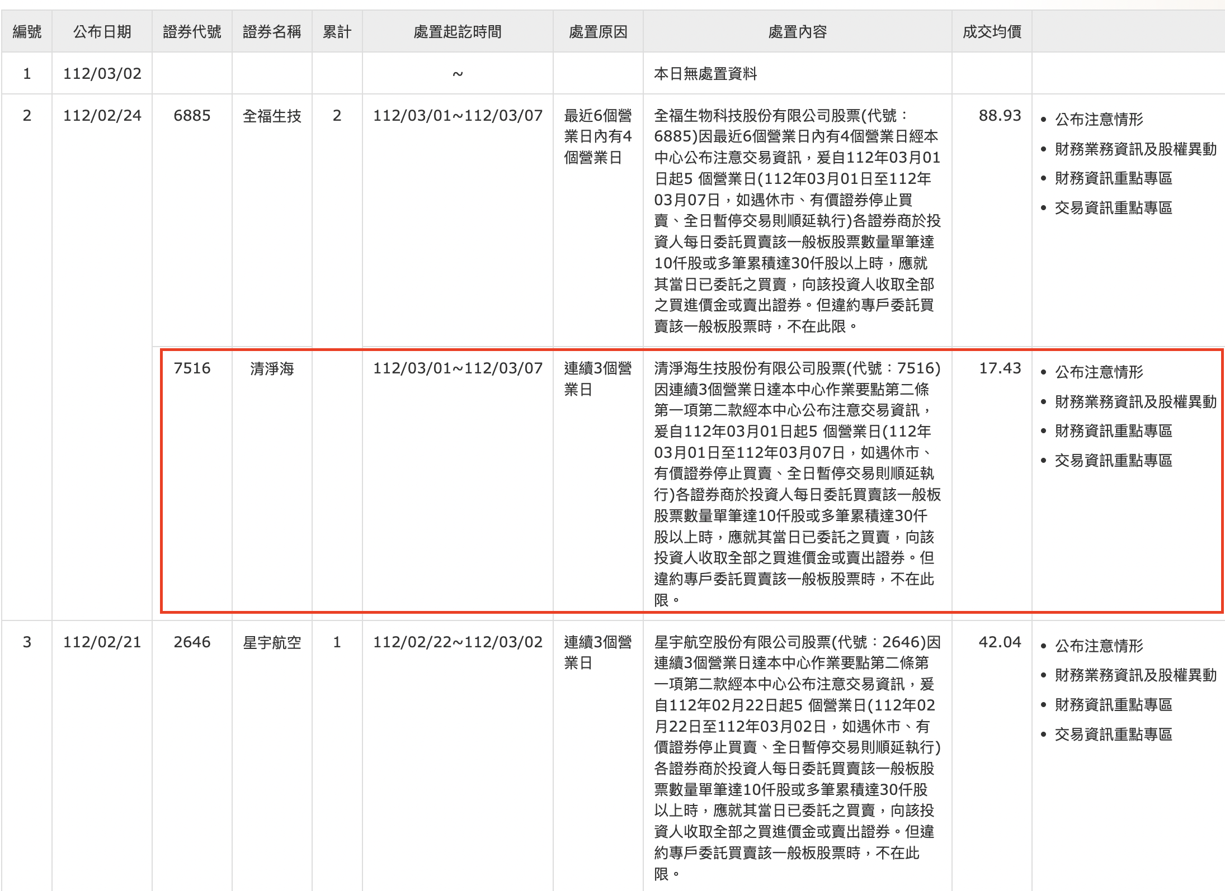This screenshot has height=891, width=1225.
Task: Click period 112/03/01~112/03/07 in 6885 row
Action: point(458,116)
